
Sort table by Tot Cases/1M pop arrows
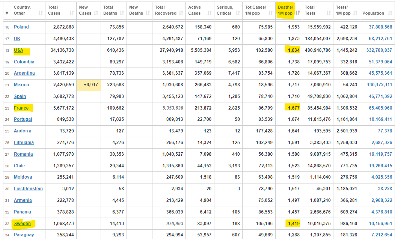[271, 13]
